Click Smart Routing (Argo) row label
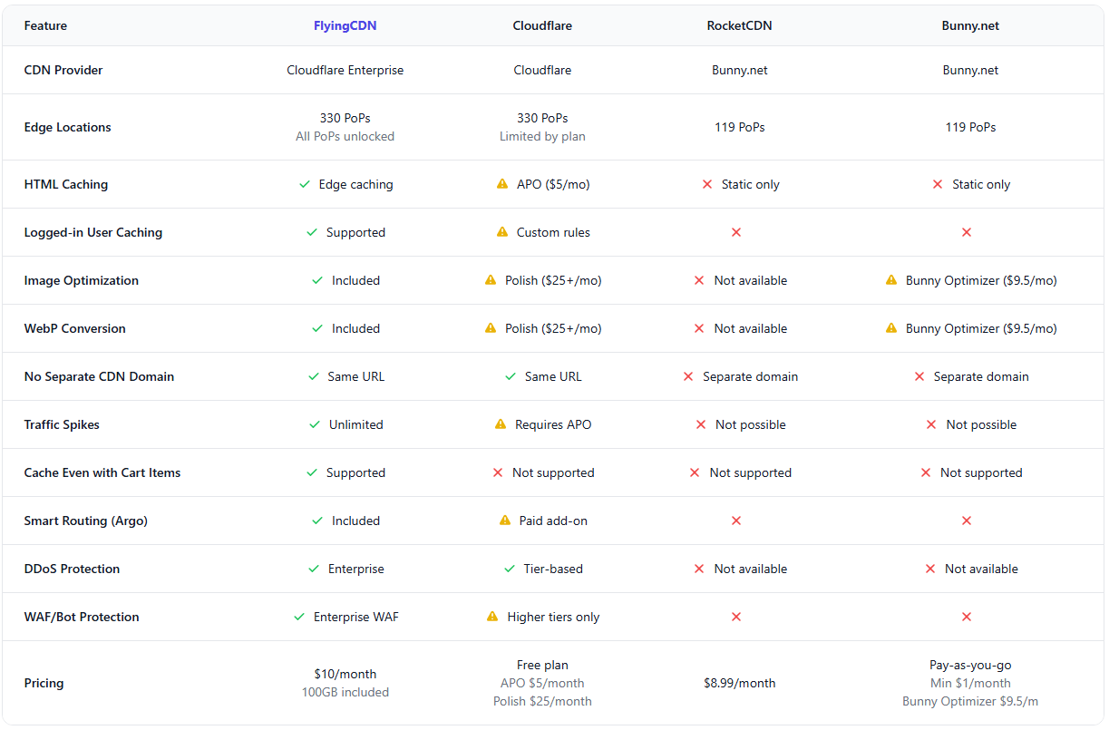Viewport: 1109px width, 730px height. (86, 521)
